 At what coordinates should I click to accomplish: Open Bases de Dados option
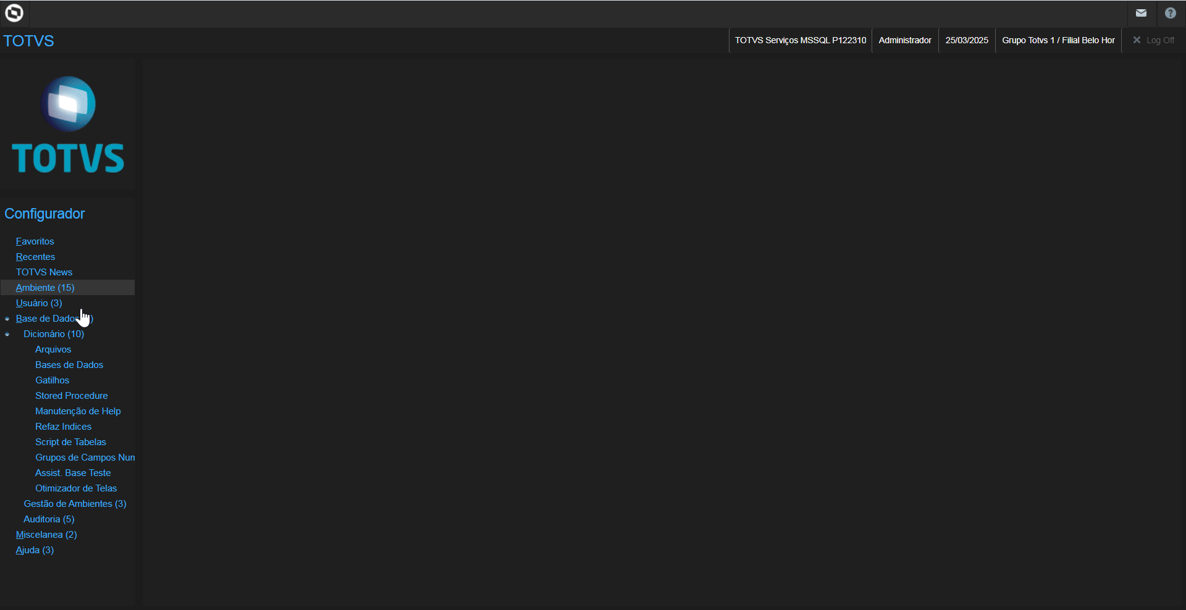[x=69, y=365]
